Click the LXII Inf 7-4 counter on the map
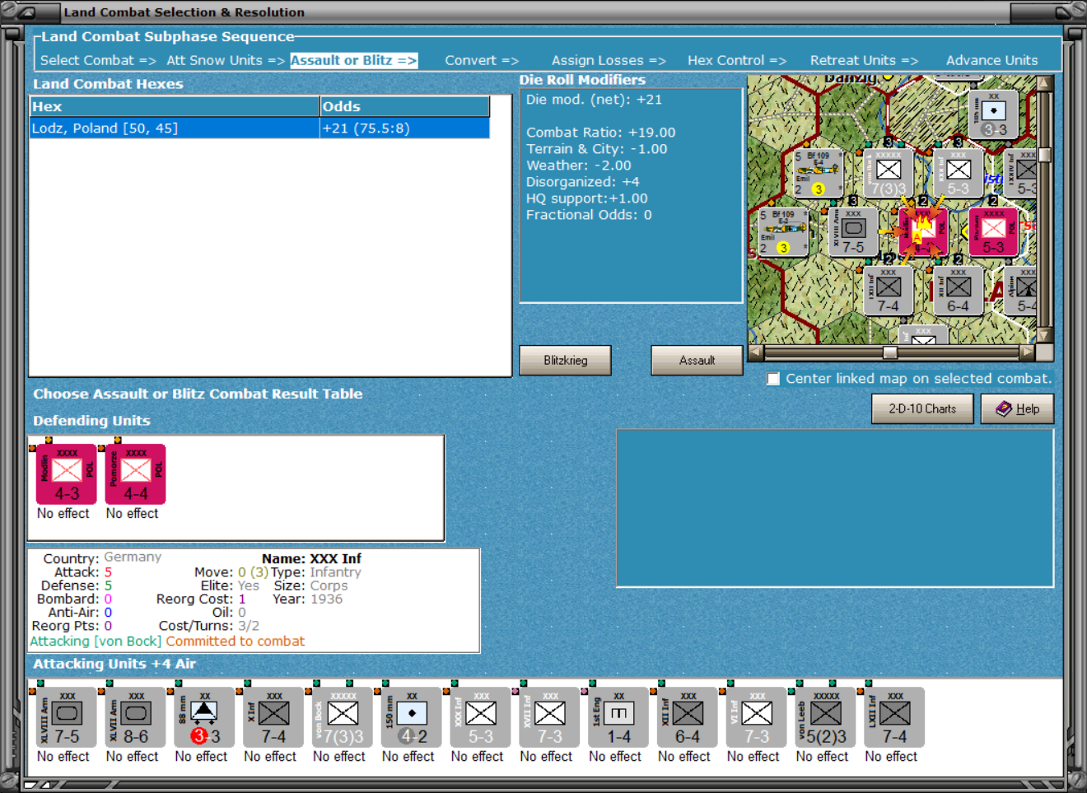Image resolution: width=1087 pixels, height=793 pixels. click(888, 291)
